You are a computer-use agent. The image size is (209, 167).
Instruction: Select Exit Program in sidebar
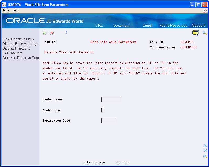point(12,53)
